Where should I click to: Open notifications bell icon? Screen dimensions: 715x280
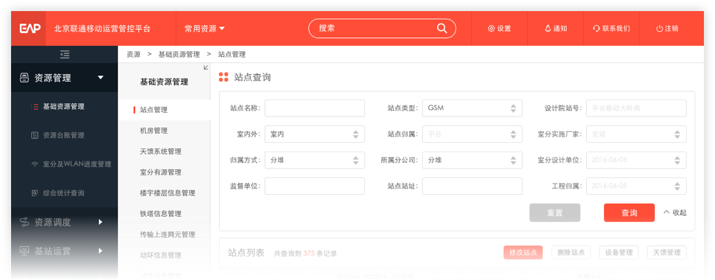[547, 28]
